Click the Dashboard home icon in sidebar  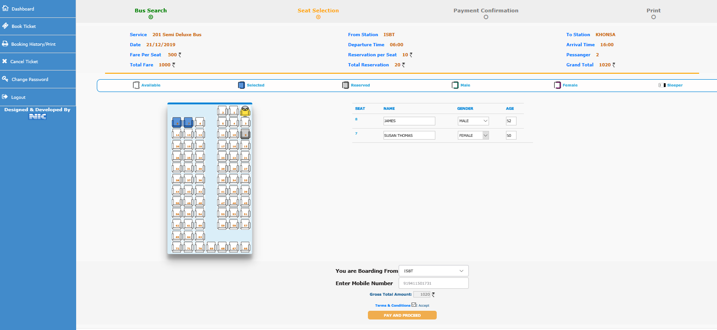[6, 9]
